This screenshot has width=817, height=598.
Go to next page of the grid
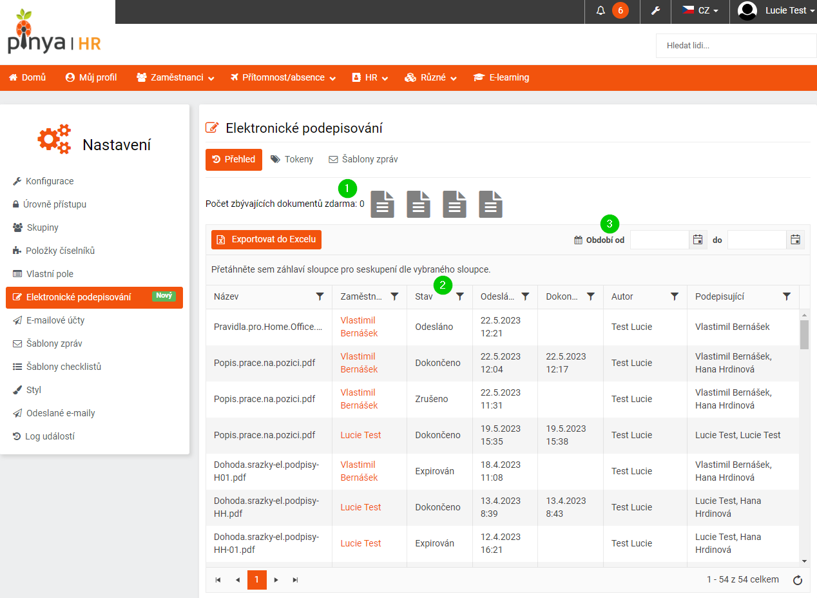pos(276,580)
